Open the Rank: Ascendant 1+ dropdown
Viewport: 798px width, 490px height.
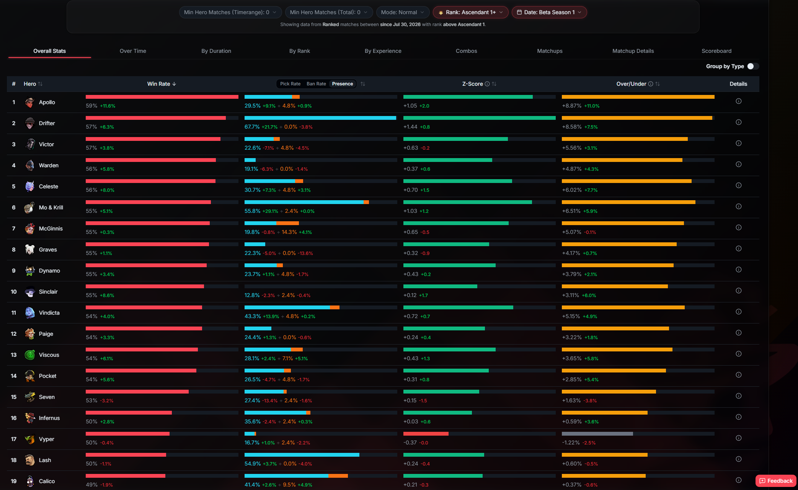click(x=470, y=12)
